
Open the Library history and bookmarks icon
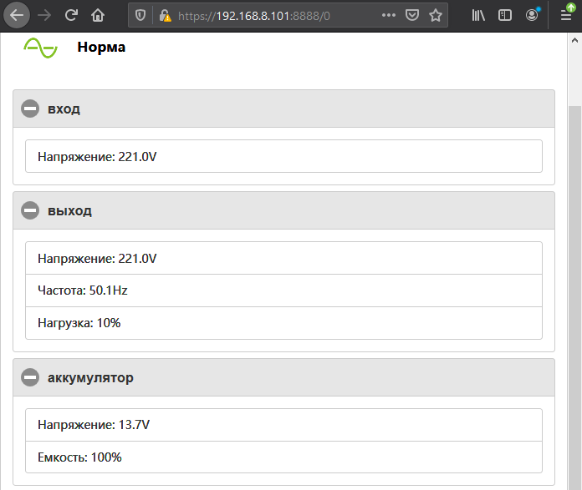pyautogui.click(x=479, y=15)
